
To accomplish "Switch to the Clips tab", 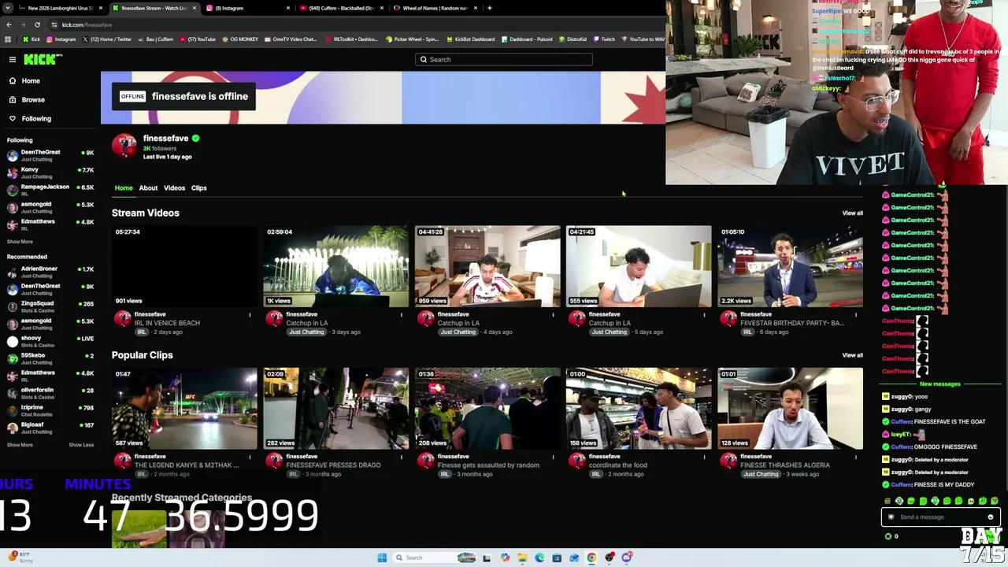I will pyautogui.click(x=198, y=188).
